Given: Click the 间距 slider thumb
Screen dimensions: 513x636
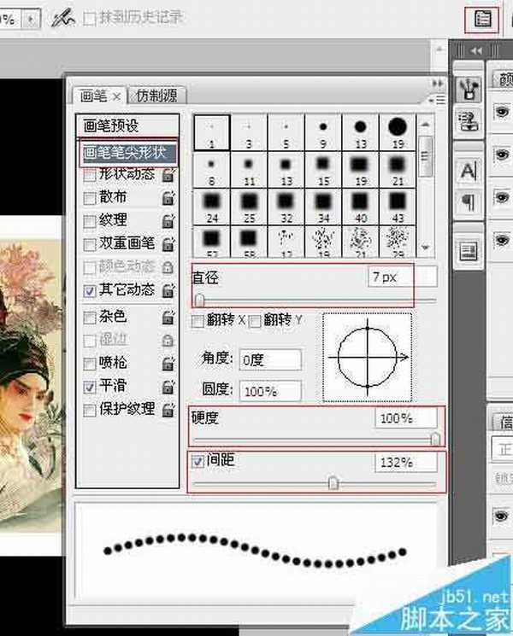Looking at the screenshot, I should click(333, 483).
